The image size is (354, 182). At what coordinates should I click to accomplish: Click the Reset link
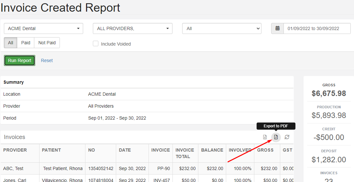[x=47, y=60]
